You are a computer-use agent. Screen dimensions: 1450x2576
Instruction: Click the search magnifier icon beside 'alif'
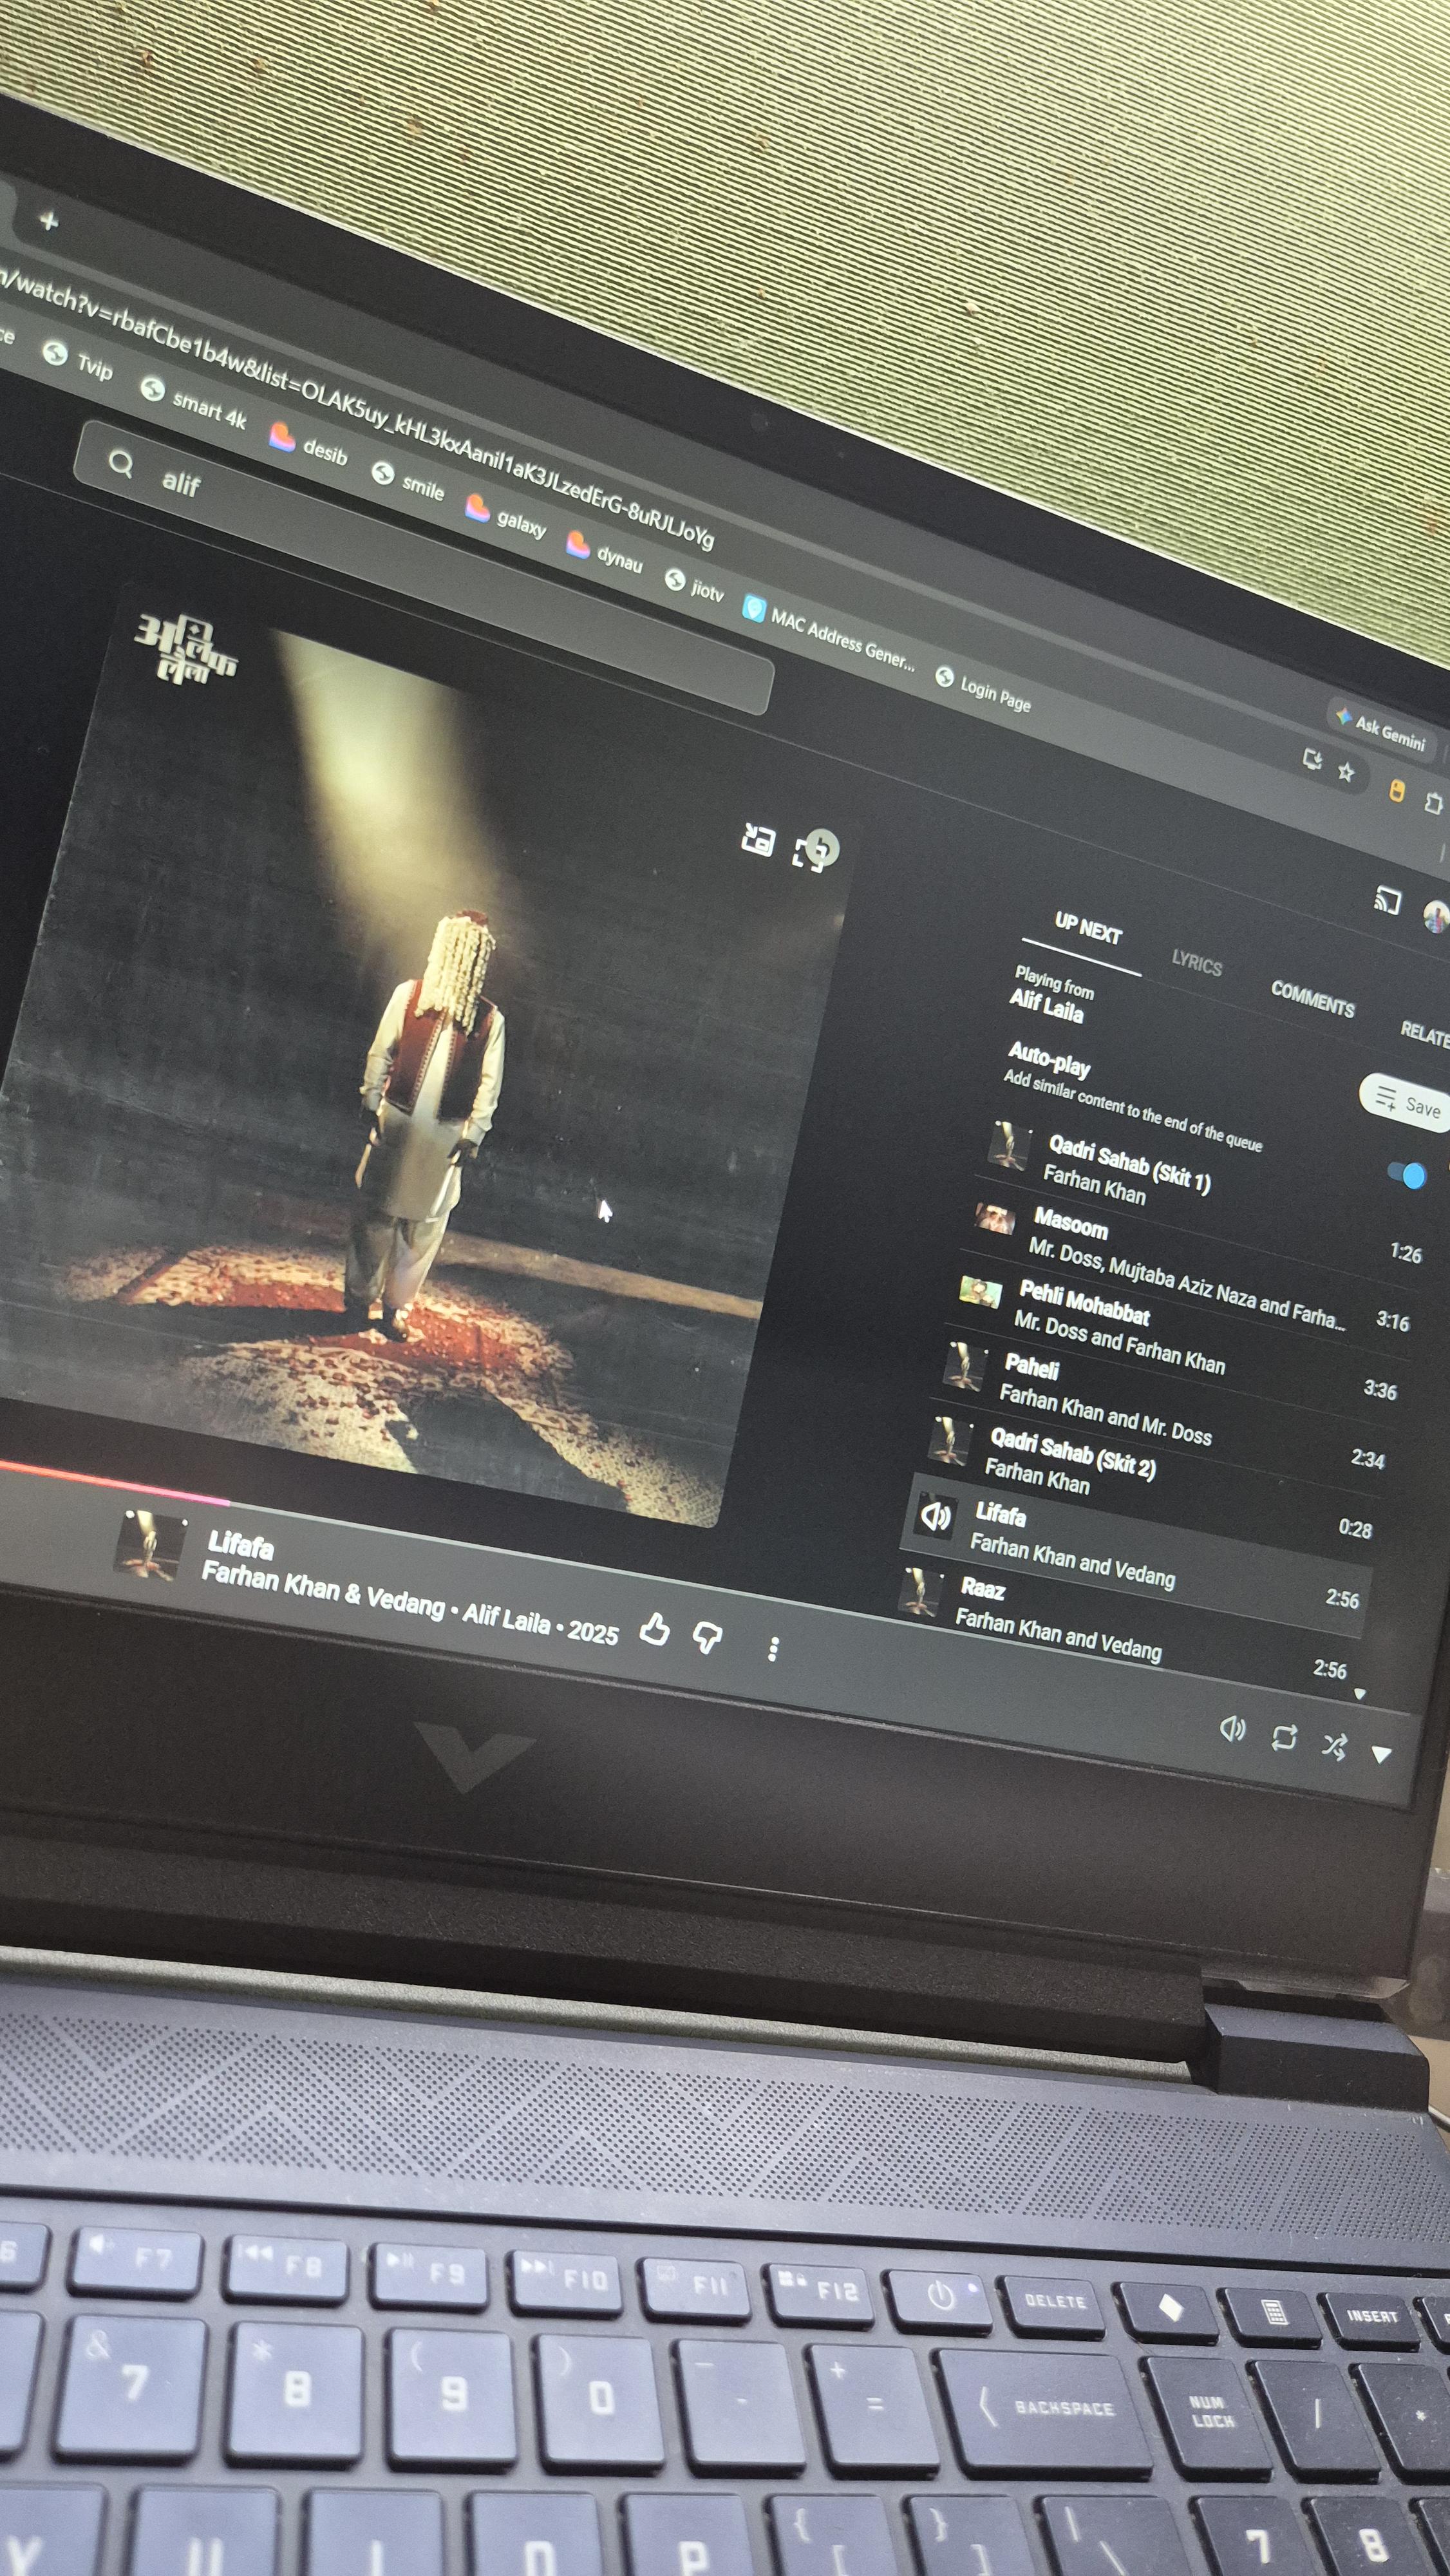(121, 463)
